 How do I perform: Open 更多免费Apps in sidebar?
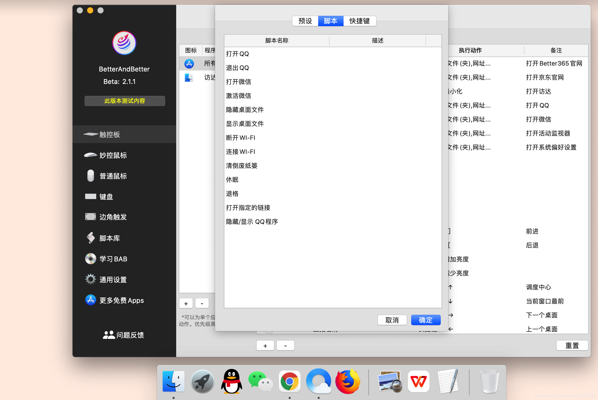click(124, 300)
